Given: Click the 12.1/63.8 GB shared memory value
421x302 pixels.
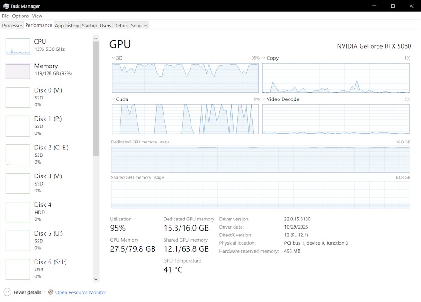Looking at the screenshot, I should (x=186, y=249).
